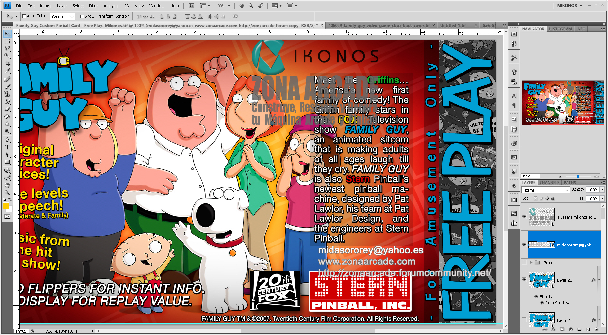Open the Normal blend mode dropdown
Screen dimensions: 608x335
pos(545,190)
